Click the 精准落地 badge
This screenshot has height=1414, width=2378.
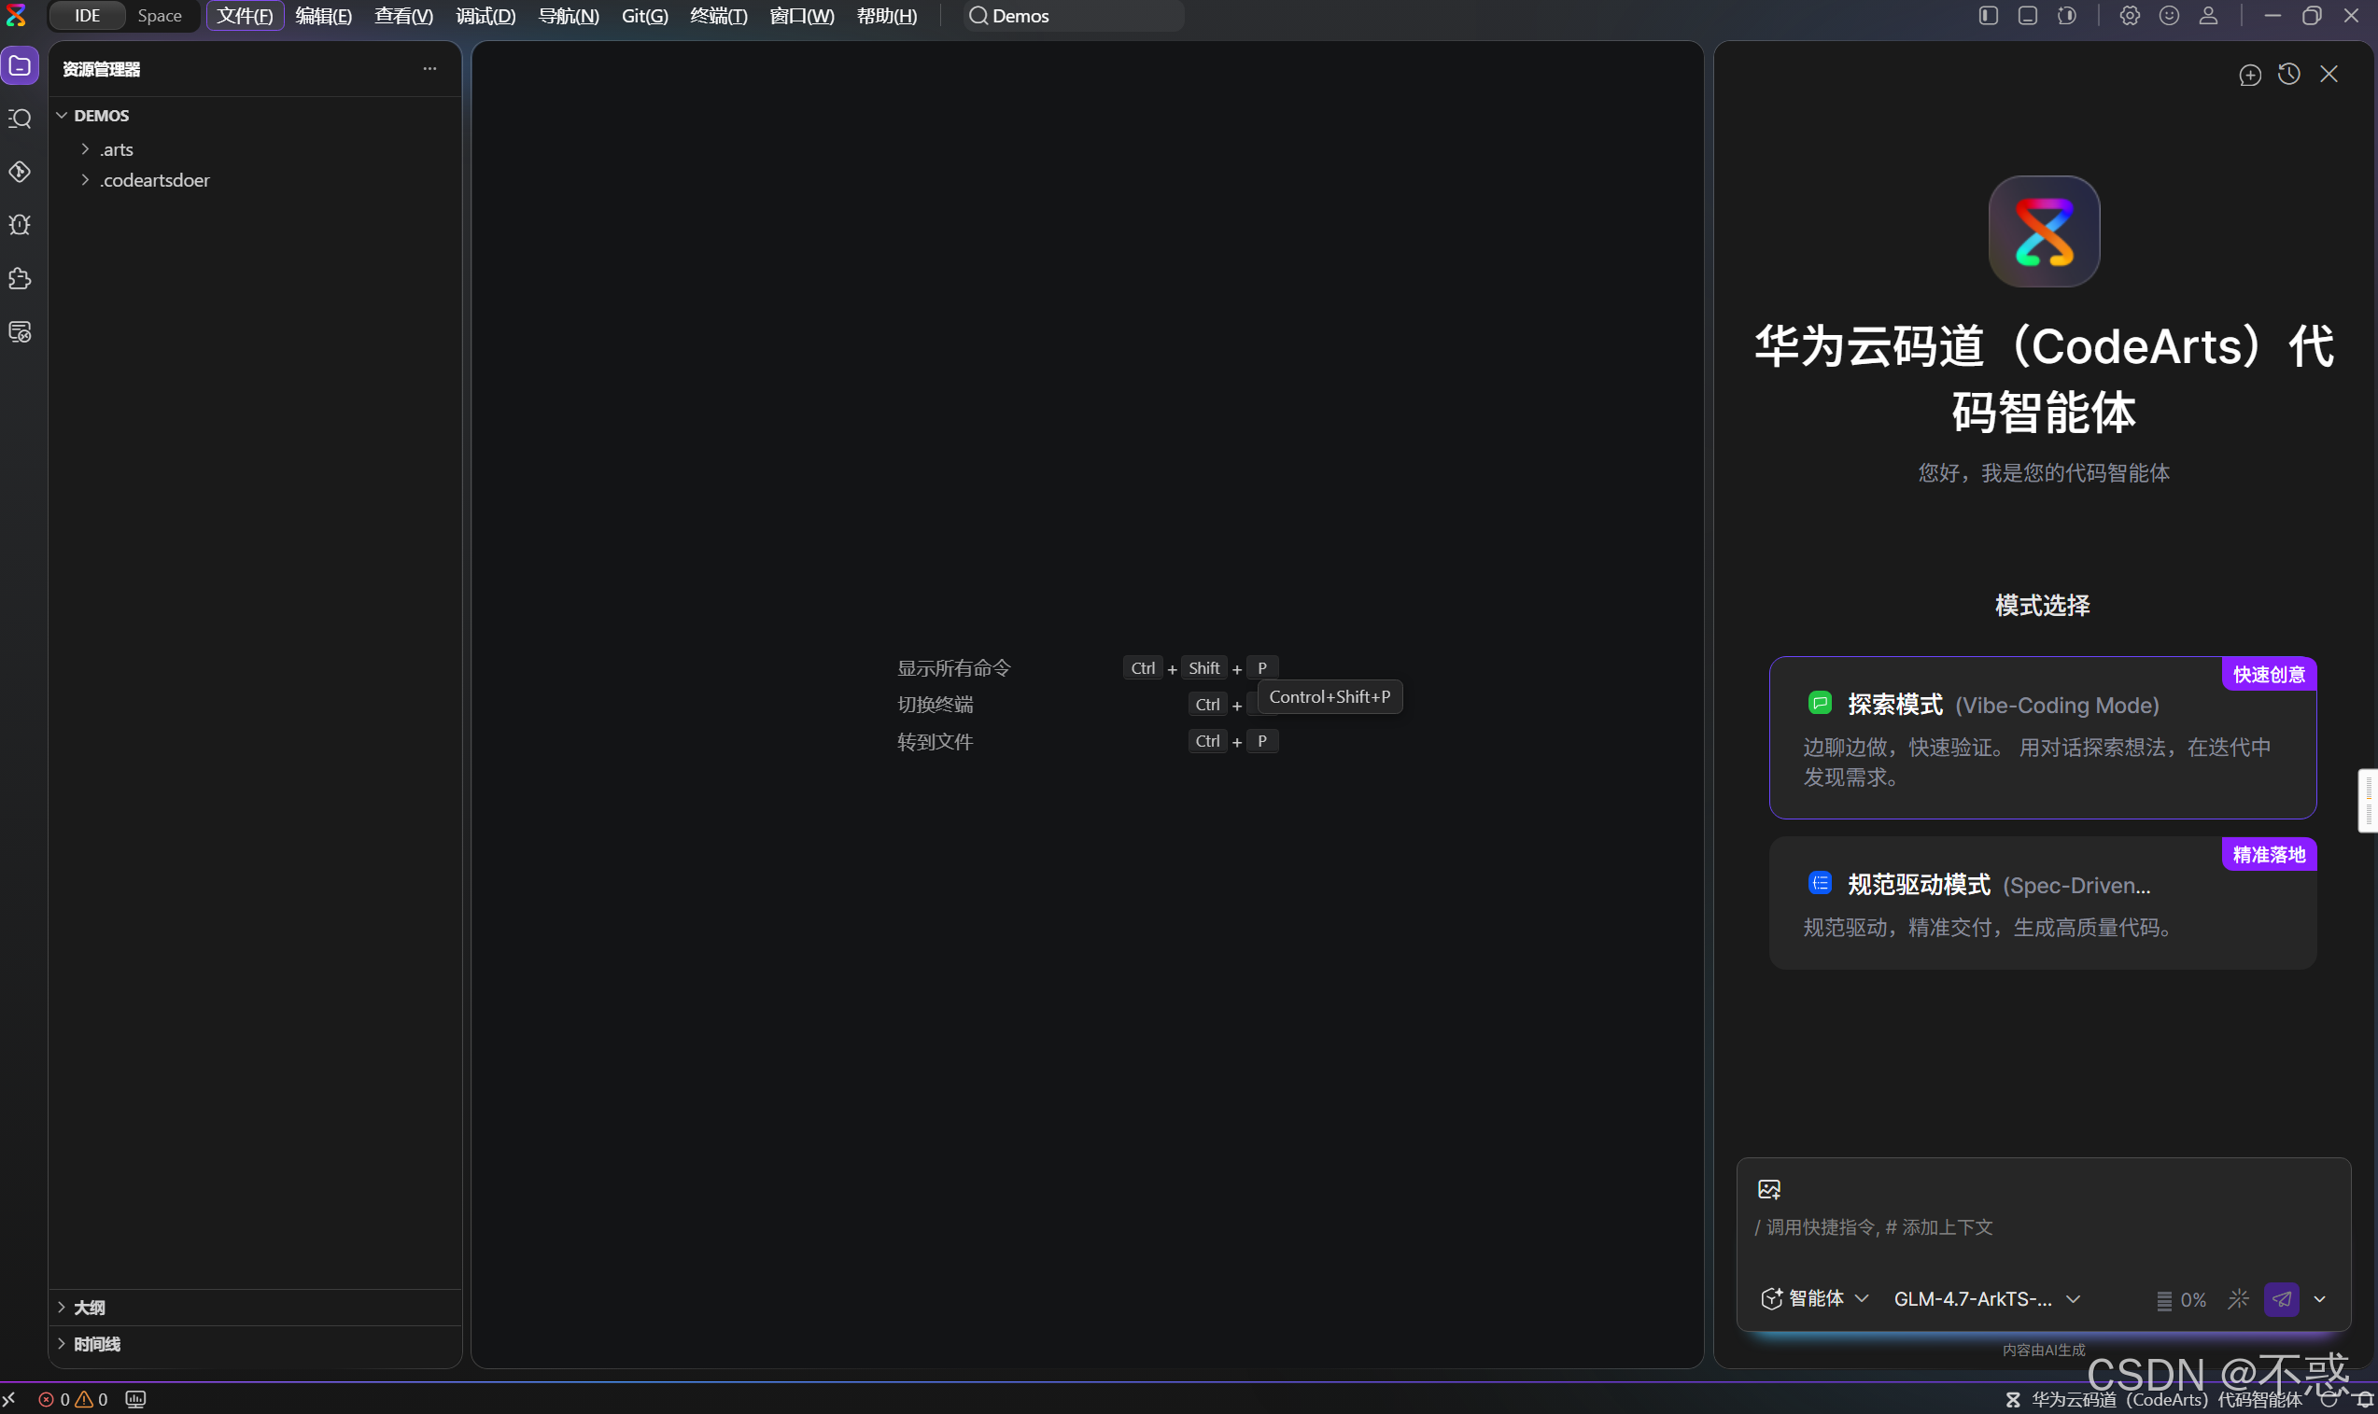click(x=2269, y=854)
